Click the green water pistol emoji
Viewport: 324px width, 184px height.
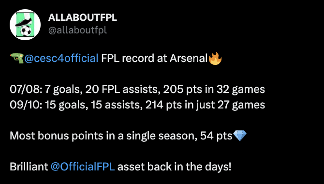click(x=17, y=58)
